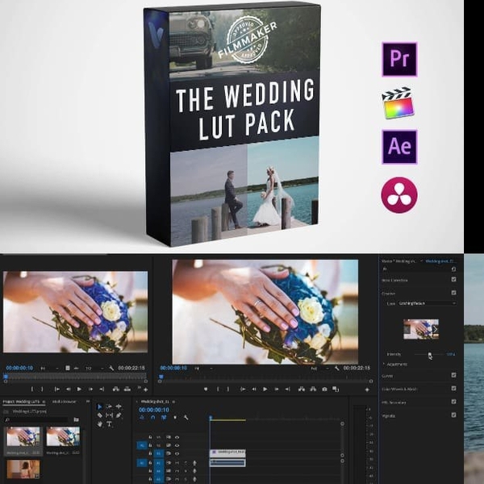Select the Type tool
Image resolution: width=484 pixels, height=484 pixels.
pos(109,424)
